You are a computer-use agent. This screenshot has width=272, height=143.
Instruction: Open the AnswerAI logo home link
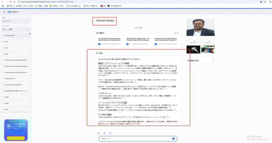[x=13, y=12]
